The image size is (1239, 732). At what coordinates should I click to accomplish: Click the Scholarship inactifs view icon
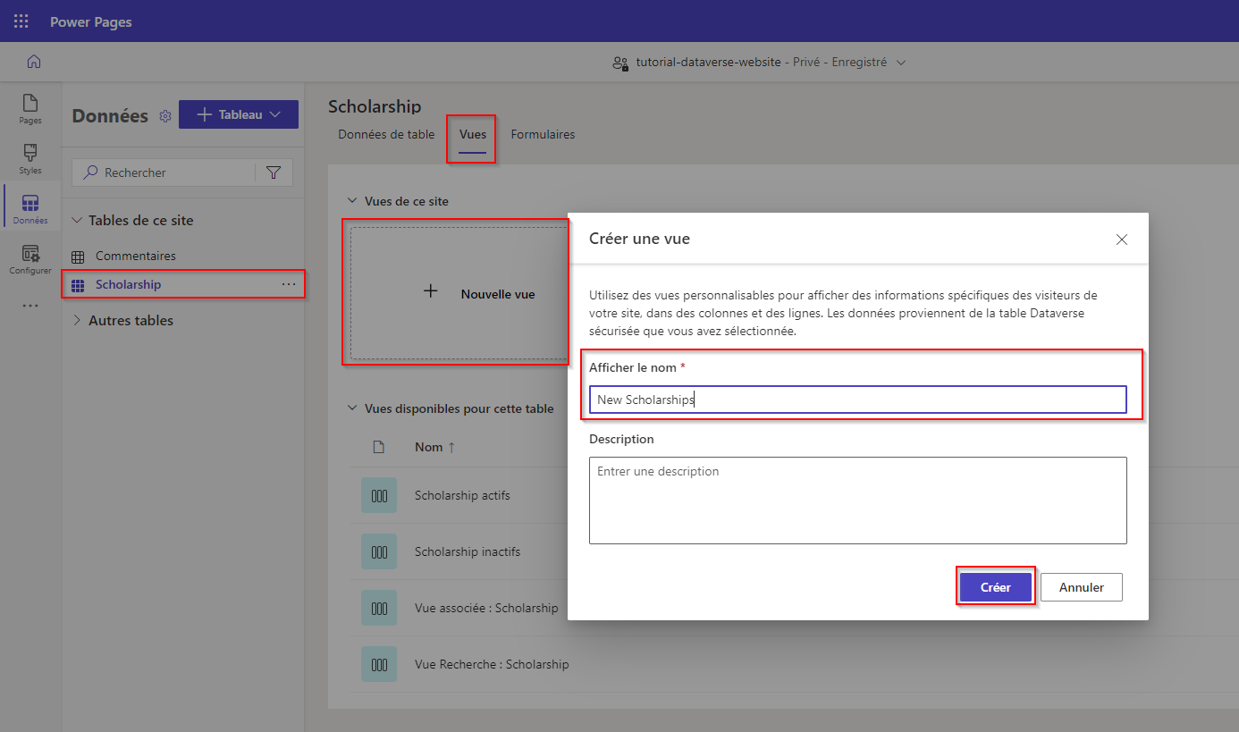click(379, 551)
